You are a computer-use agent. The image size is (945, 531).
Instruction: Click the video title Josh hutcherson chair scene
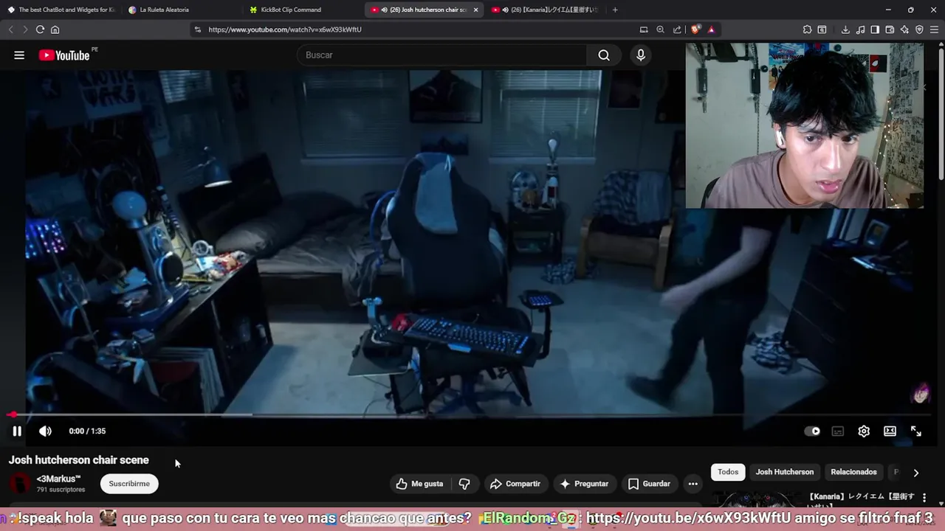tap(79, 460)
